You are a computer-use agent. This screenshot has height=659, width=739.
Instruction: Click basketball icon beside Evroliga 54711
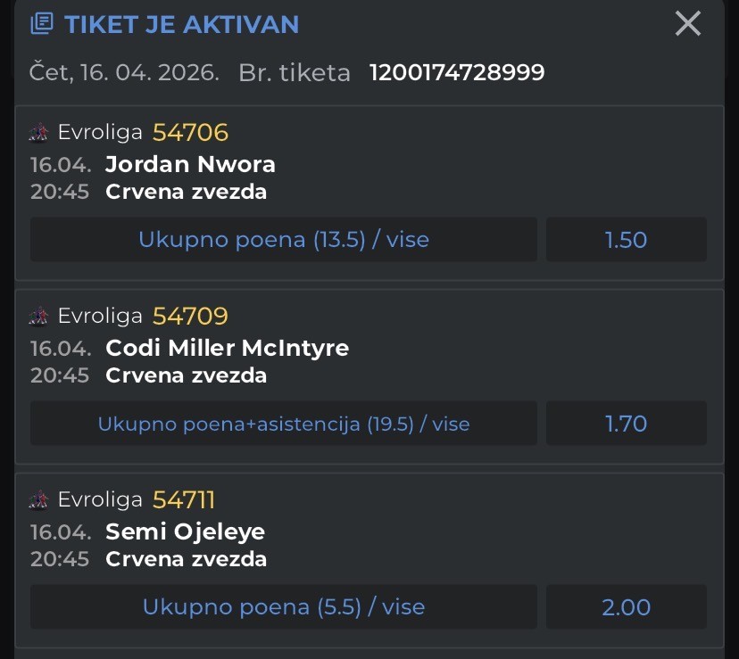click(39, 500)
